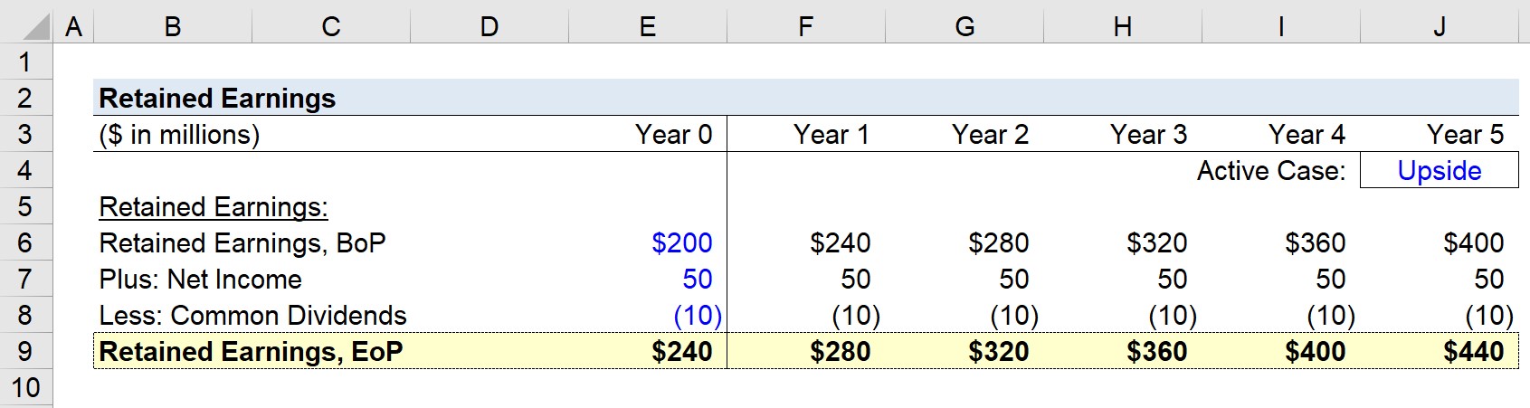Click the Year 3 header cell
Viewport: 1530px width, 408px height.
[1148, 134]
